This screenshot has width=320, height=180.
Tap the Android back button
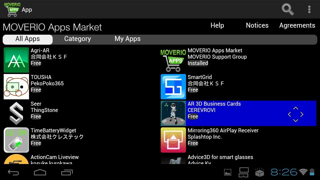[13, 173]
